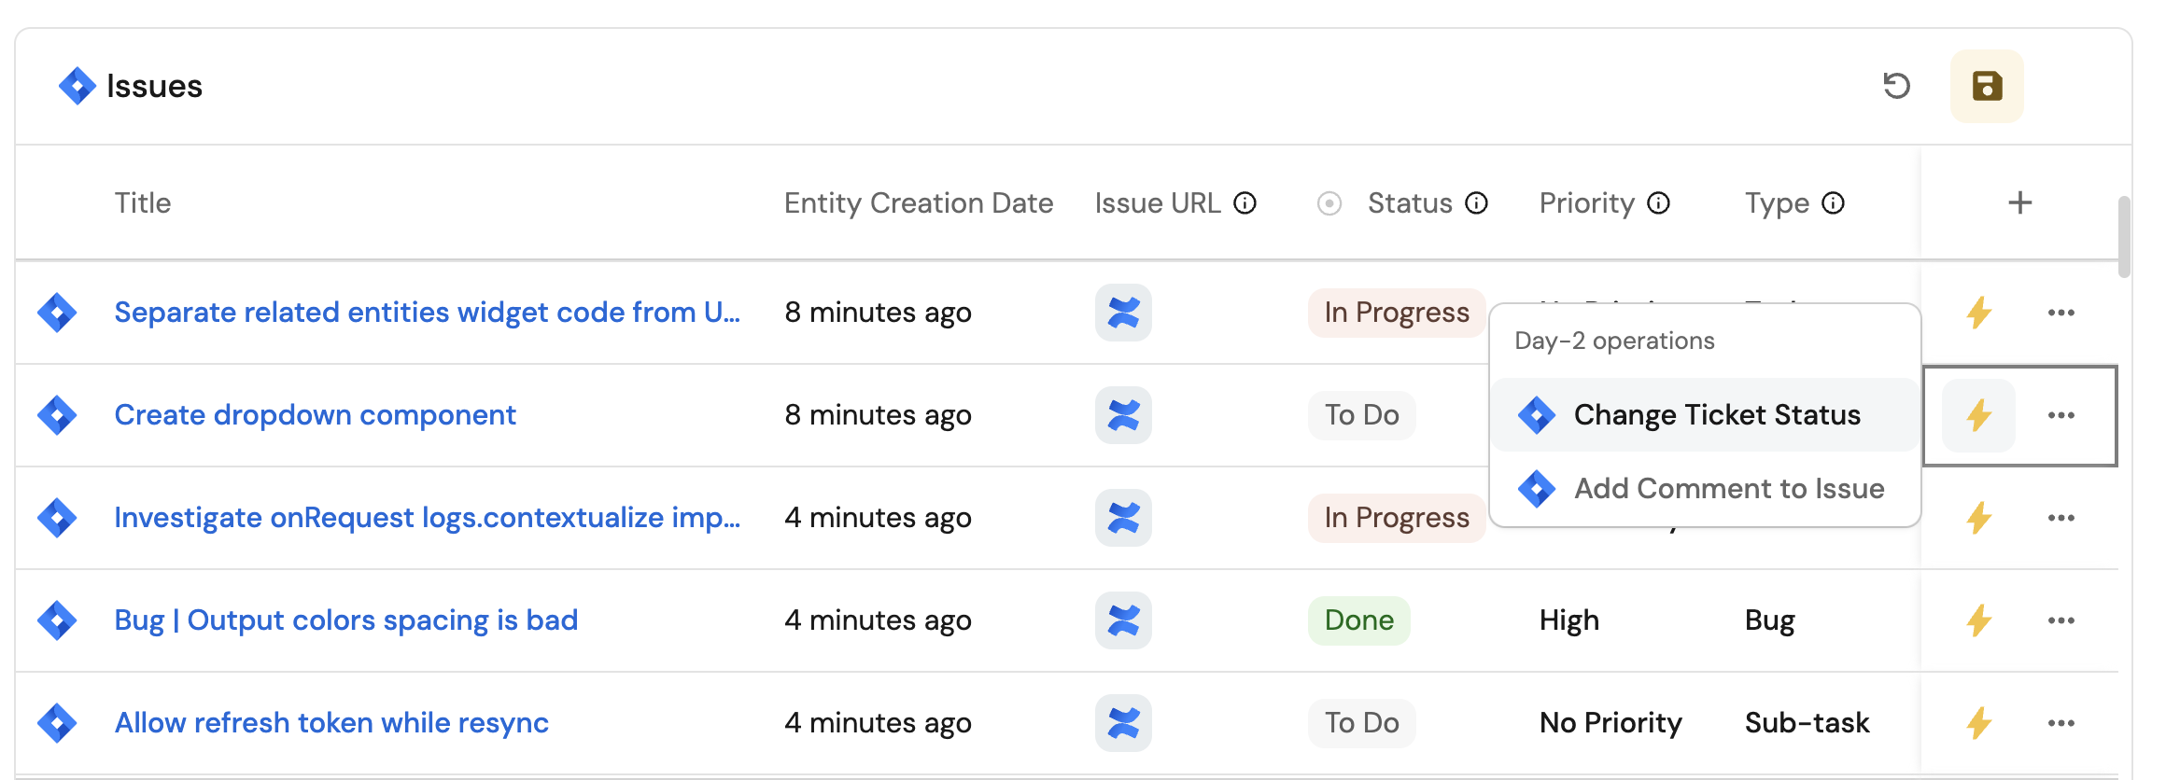Open Issue URL icon for Create dropdown component
Viewport: 2166px width, 780px height.
(1123, 415)
